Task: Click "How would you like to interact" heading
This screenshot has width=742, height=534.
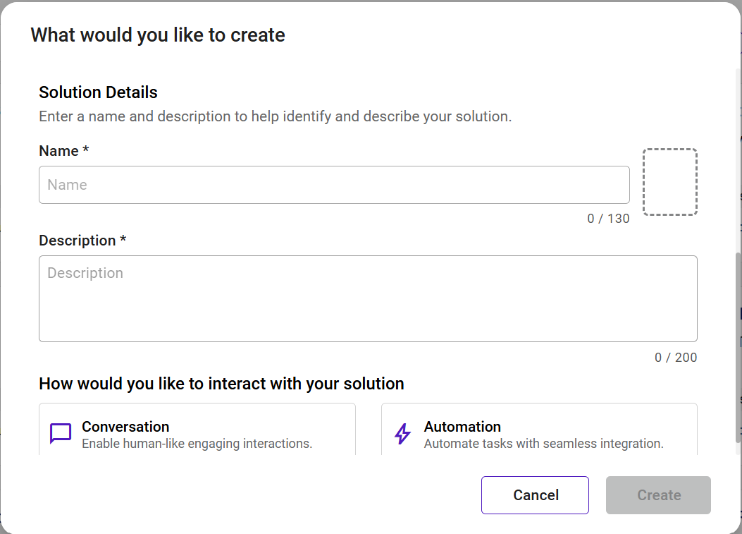Action: [x=221, y=384]
